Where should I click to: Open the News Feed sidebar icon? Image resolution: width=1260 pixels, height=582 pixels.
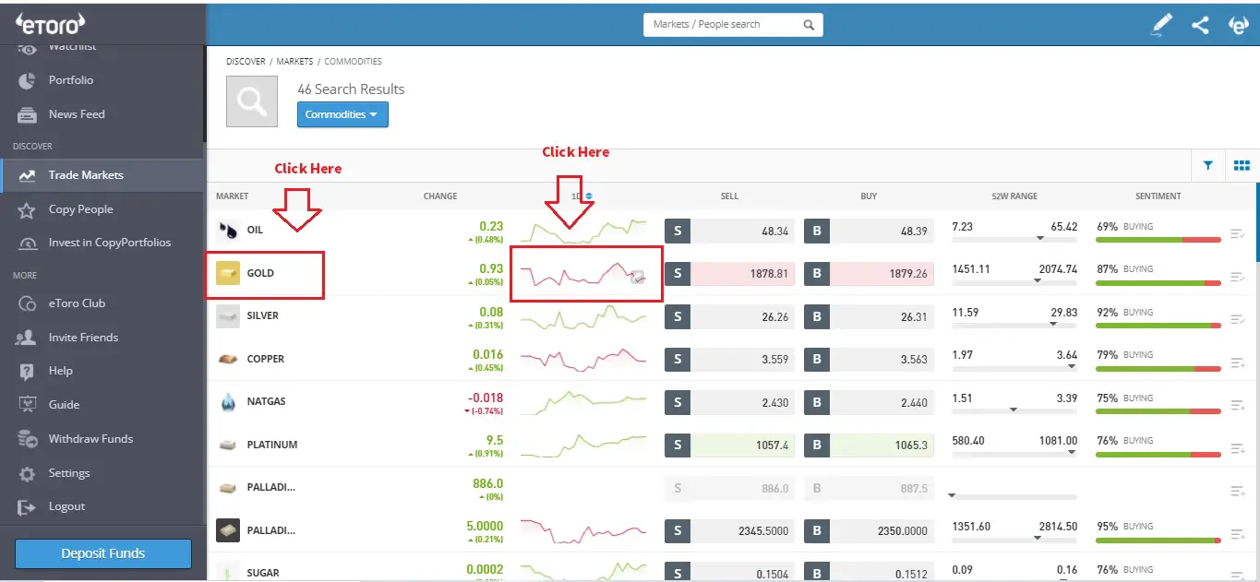(x=28, y=114)
